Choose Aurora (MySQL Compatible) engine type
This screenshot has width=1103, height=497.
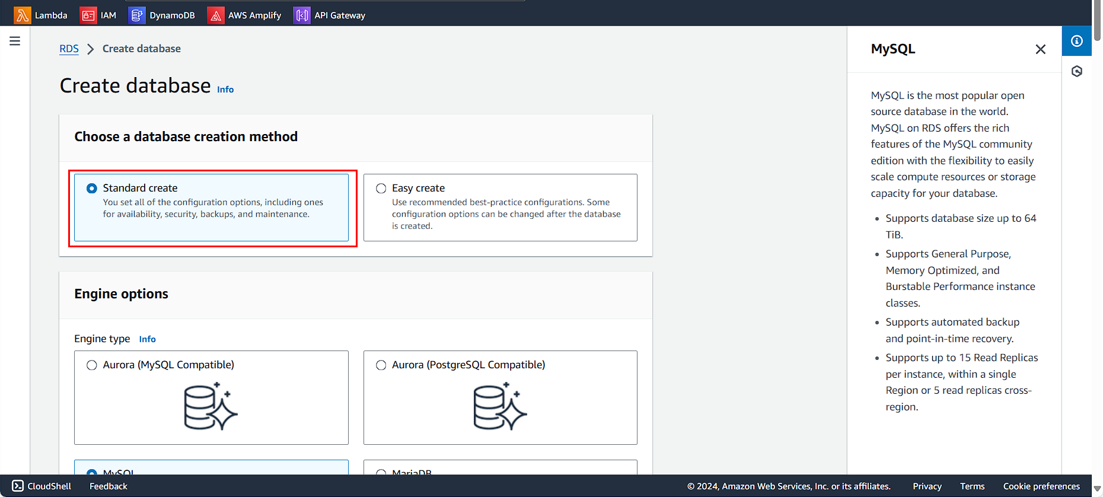tap(92, 365)
